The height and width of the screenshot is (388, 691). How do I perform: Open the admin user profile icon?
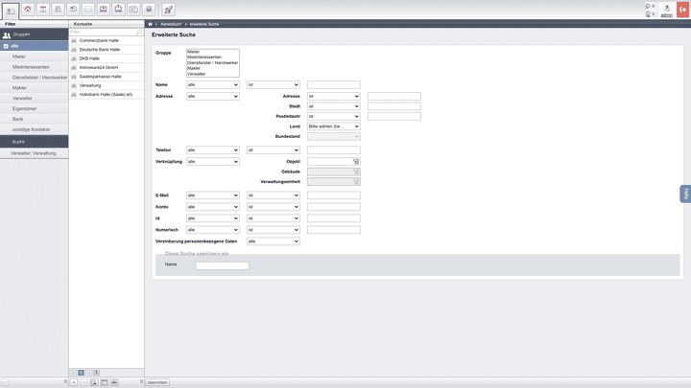tap(666, 10)
